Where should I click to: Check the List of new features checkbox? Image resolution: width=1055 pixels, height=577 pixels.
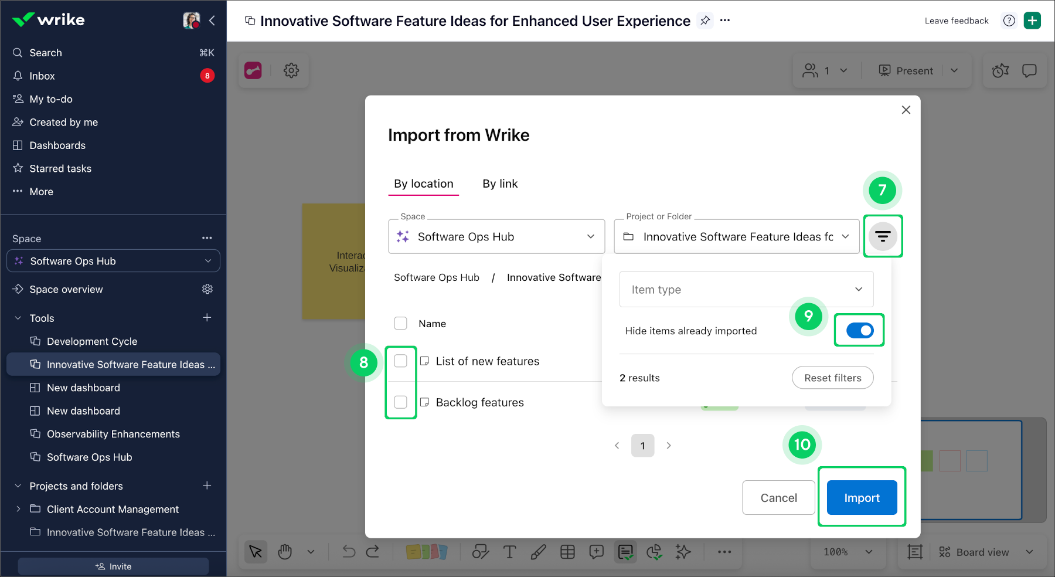coord(401,361)
